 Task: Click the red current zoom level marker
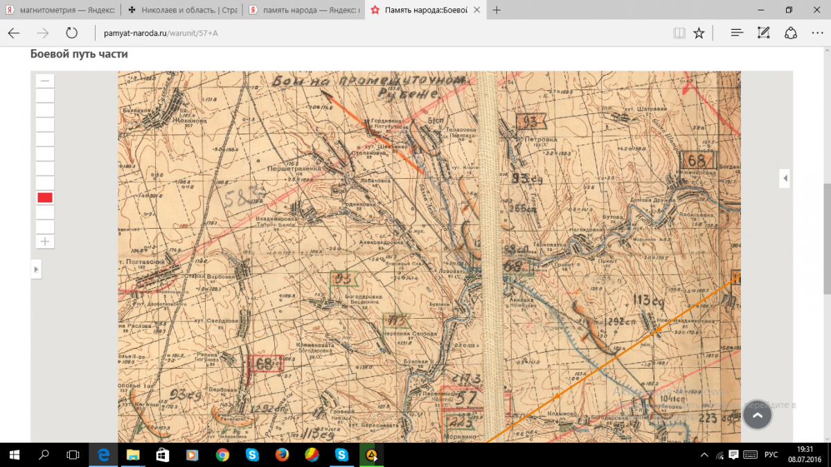click(x=45, y=197)
